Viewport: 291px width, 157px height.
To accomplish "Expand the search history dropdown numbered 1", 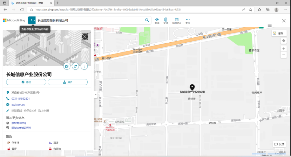I will click(x=32, y=21).
